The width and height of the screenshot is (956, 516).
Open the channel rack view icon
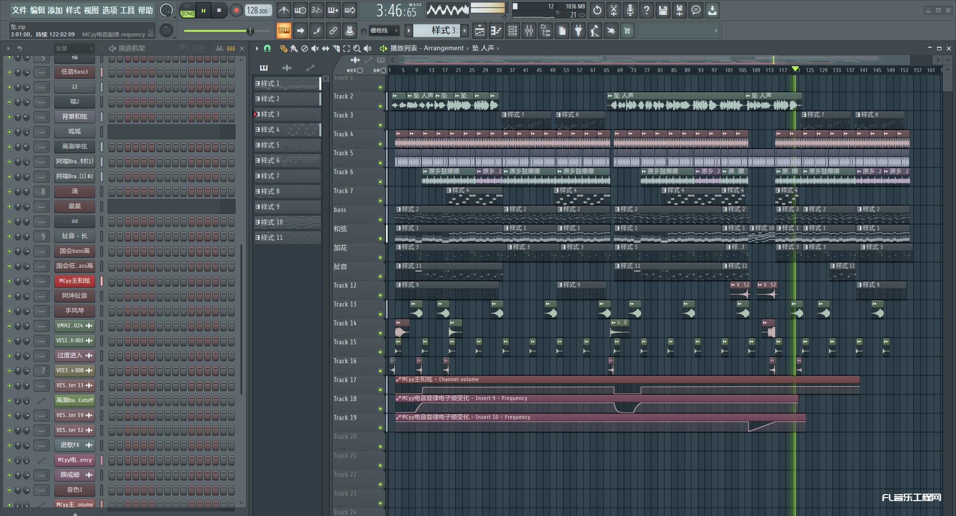click(x=512, y=31)
